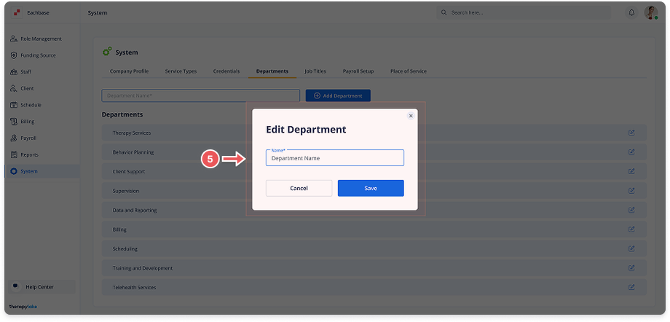670x322 pixels.
Task: Open the Job Titles tab
Action: tap(315, 71)
